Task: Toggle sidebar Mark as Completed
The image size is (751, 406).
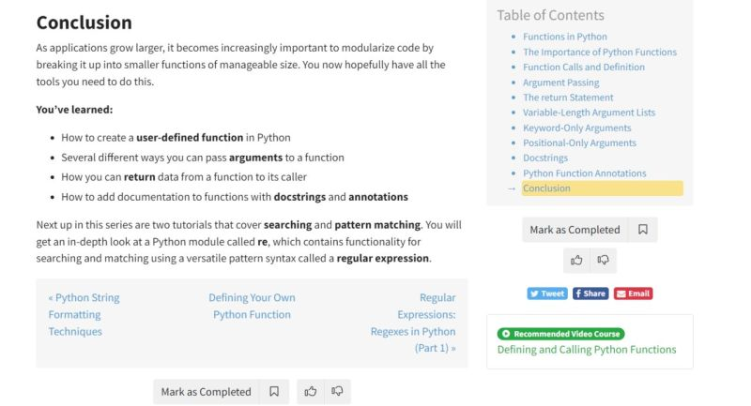Action: click(575, 230)
